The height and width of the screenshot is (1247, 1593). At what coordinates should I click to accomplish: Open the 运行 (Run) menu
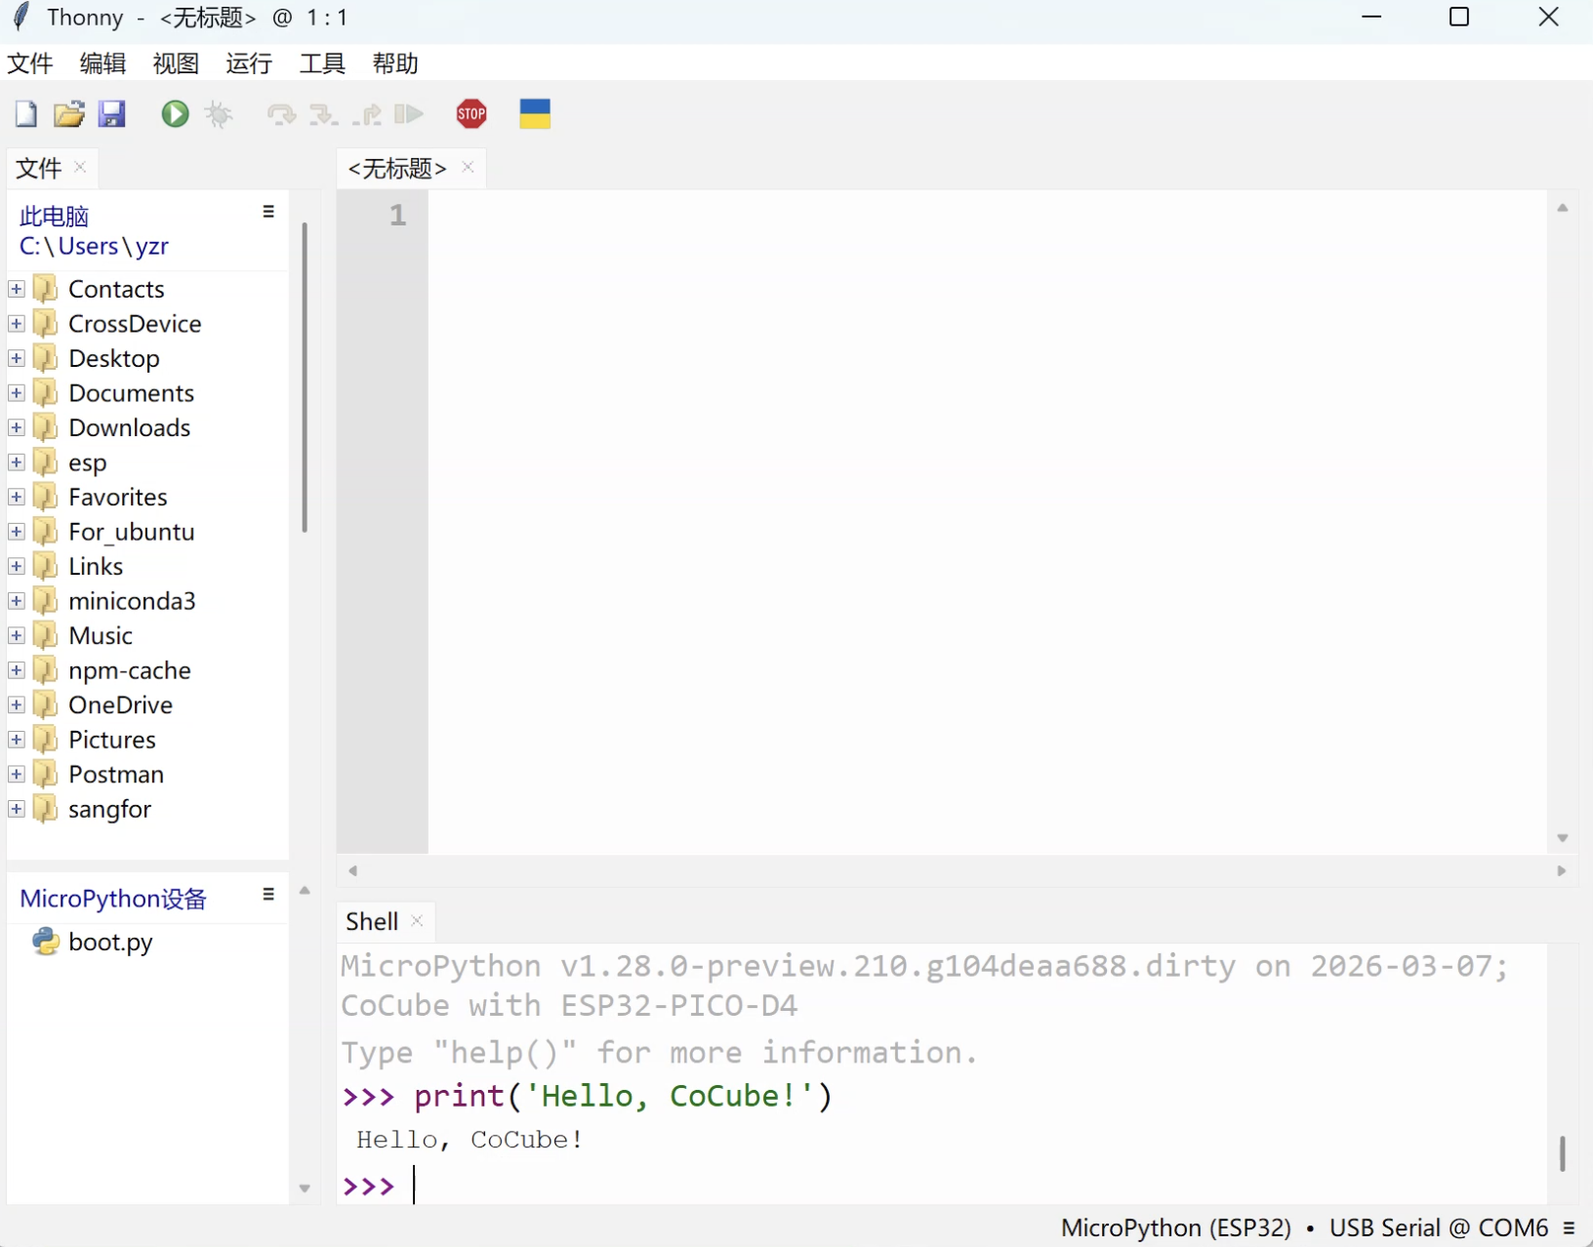coord(248,63)
